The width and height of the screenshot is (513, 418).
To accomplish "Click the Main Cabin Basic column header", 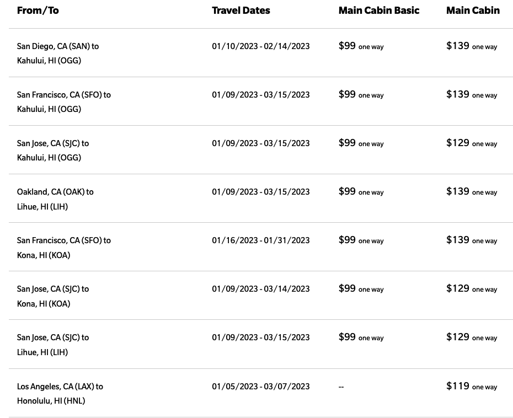I will pyautogui.click(x=379, y=10).
